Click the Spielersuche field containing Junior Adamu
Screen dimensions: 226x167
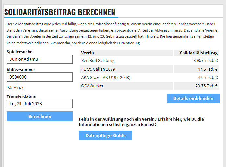click(40, 59)
